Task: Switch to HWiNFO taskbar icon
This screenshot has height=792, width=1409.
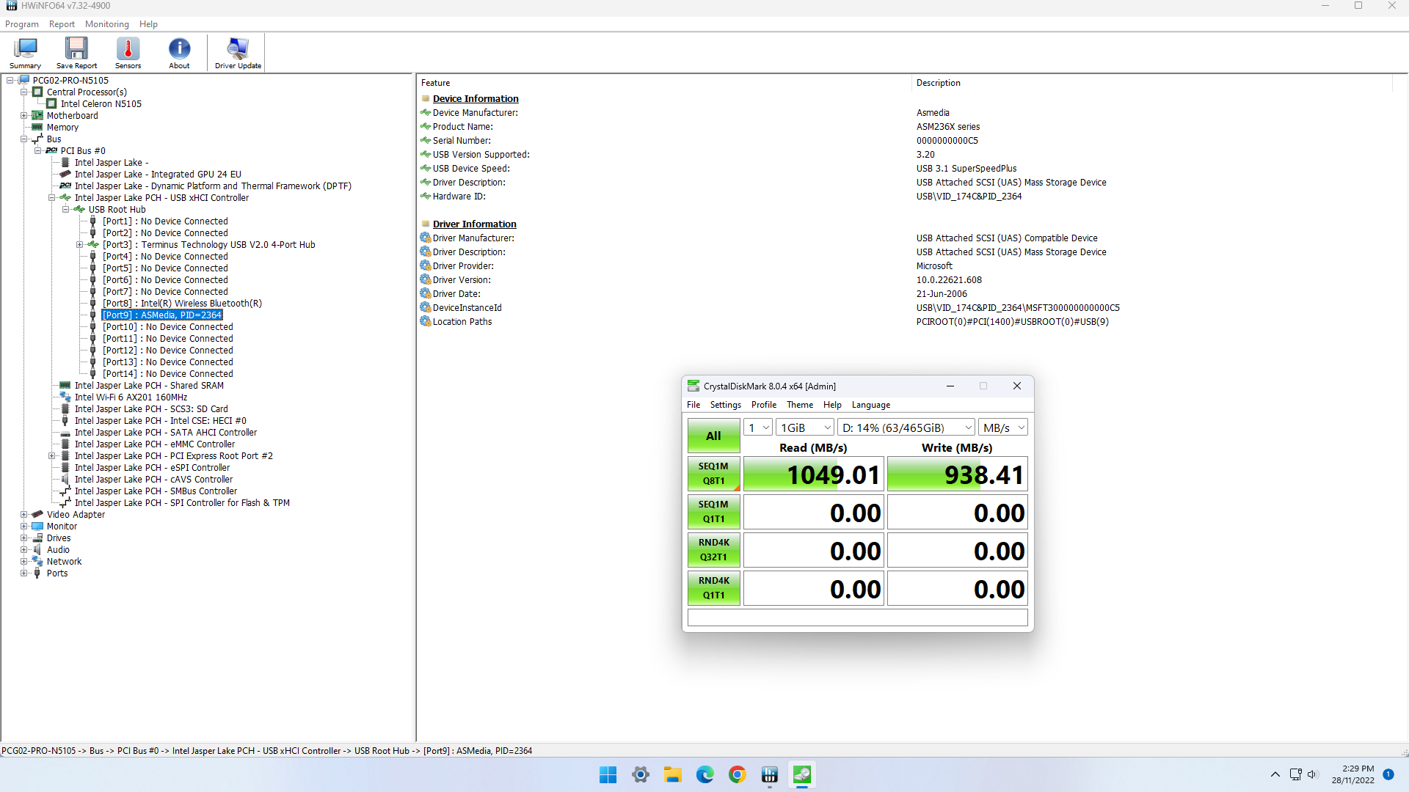Action: pos(770,774)
